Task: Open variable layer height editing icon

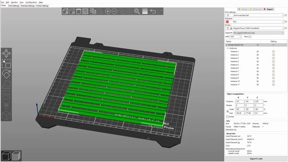Action: tap(145, 11)
